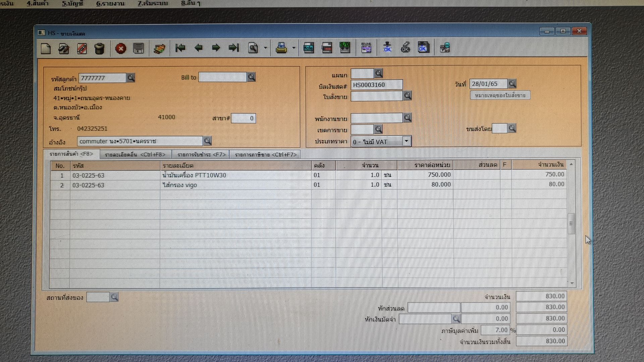The height and width of the screenshot is (362, 644).
Task: Switch to รายละเอียดอื่น <Ctrl+F8> tab
Action: [x=135, y=155]
